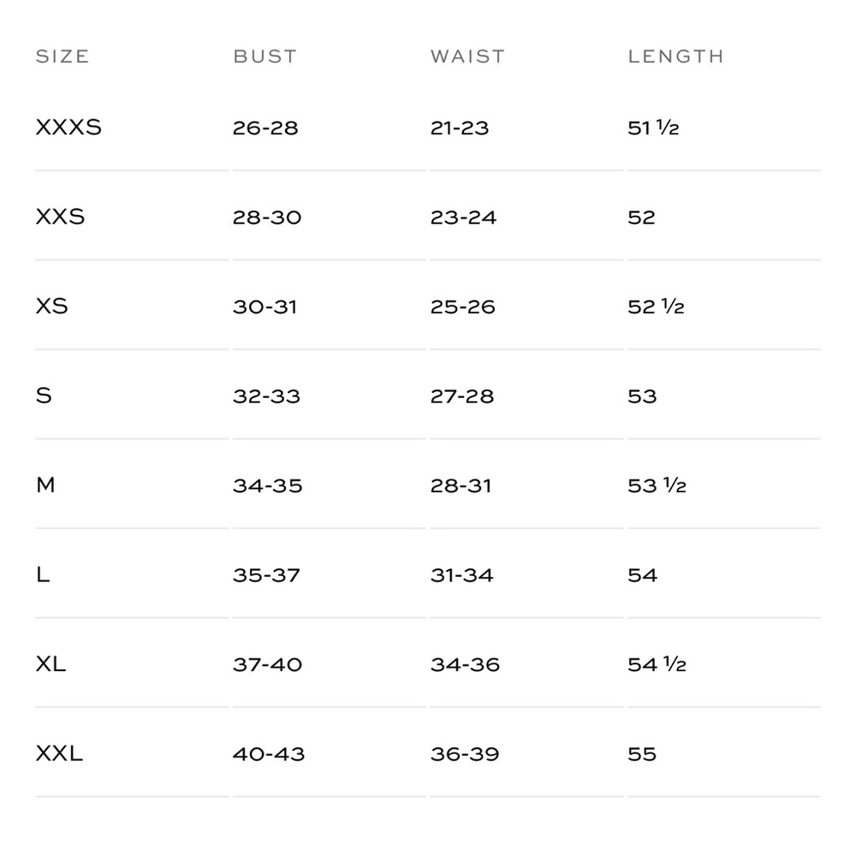Click the WAIST column header
Image resolution: width=856 pixels, height=856 pixels.
[467, 56]
